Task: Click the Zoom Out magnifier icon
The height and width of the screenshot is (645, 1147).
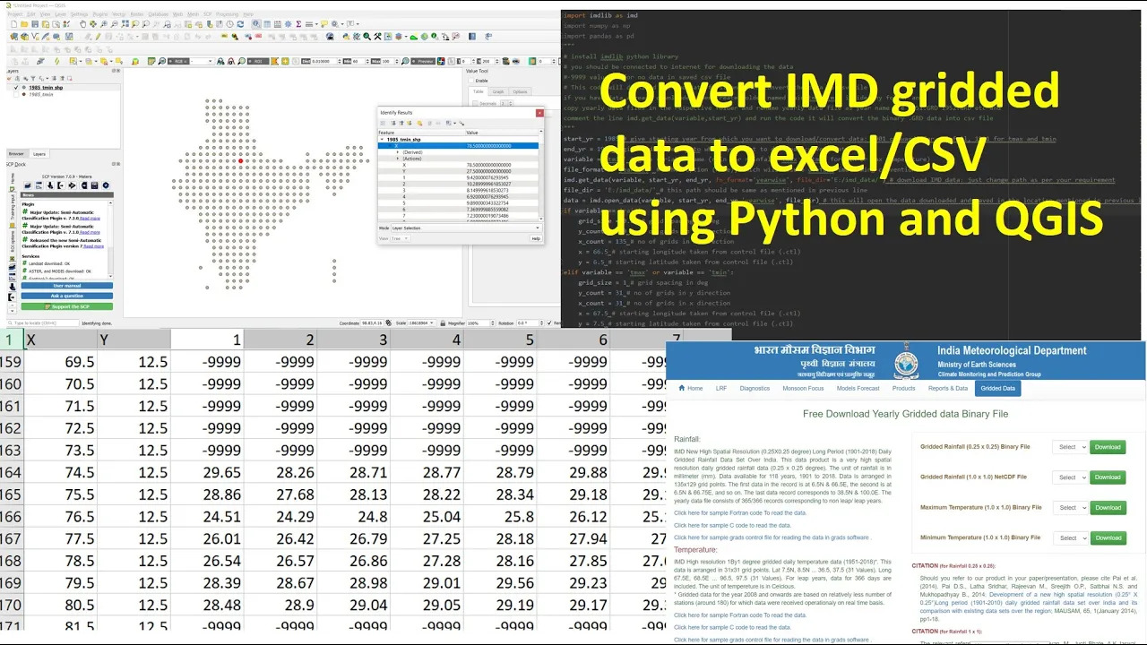Action: click(114, 24)
